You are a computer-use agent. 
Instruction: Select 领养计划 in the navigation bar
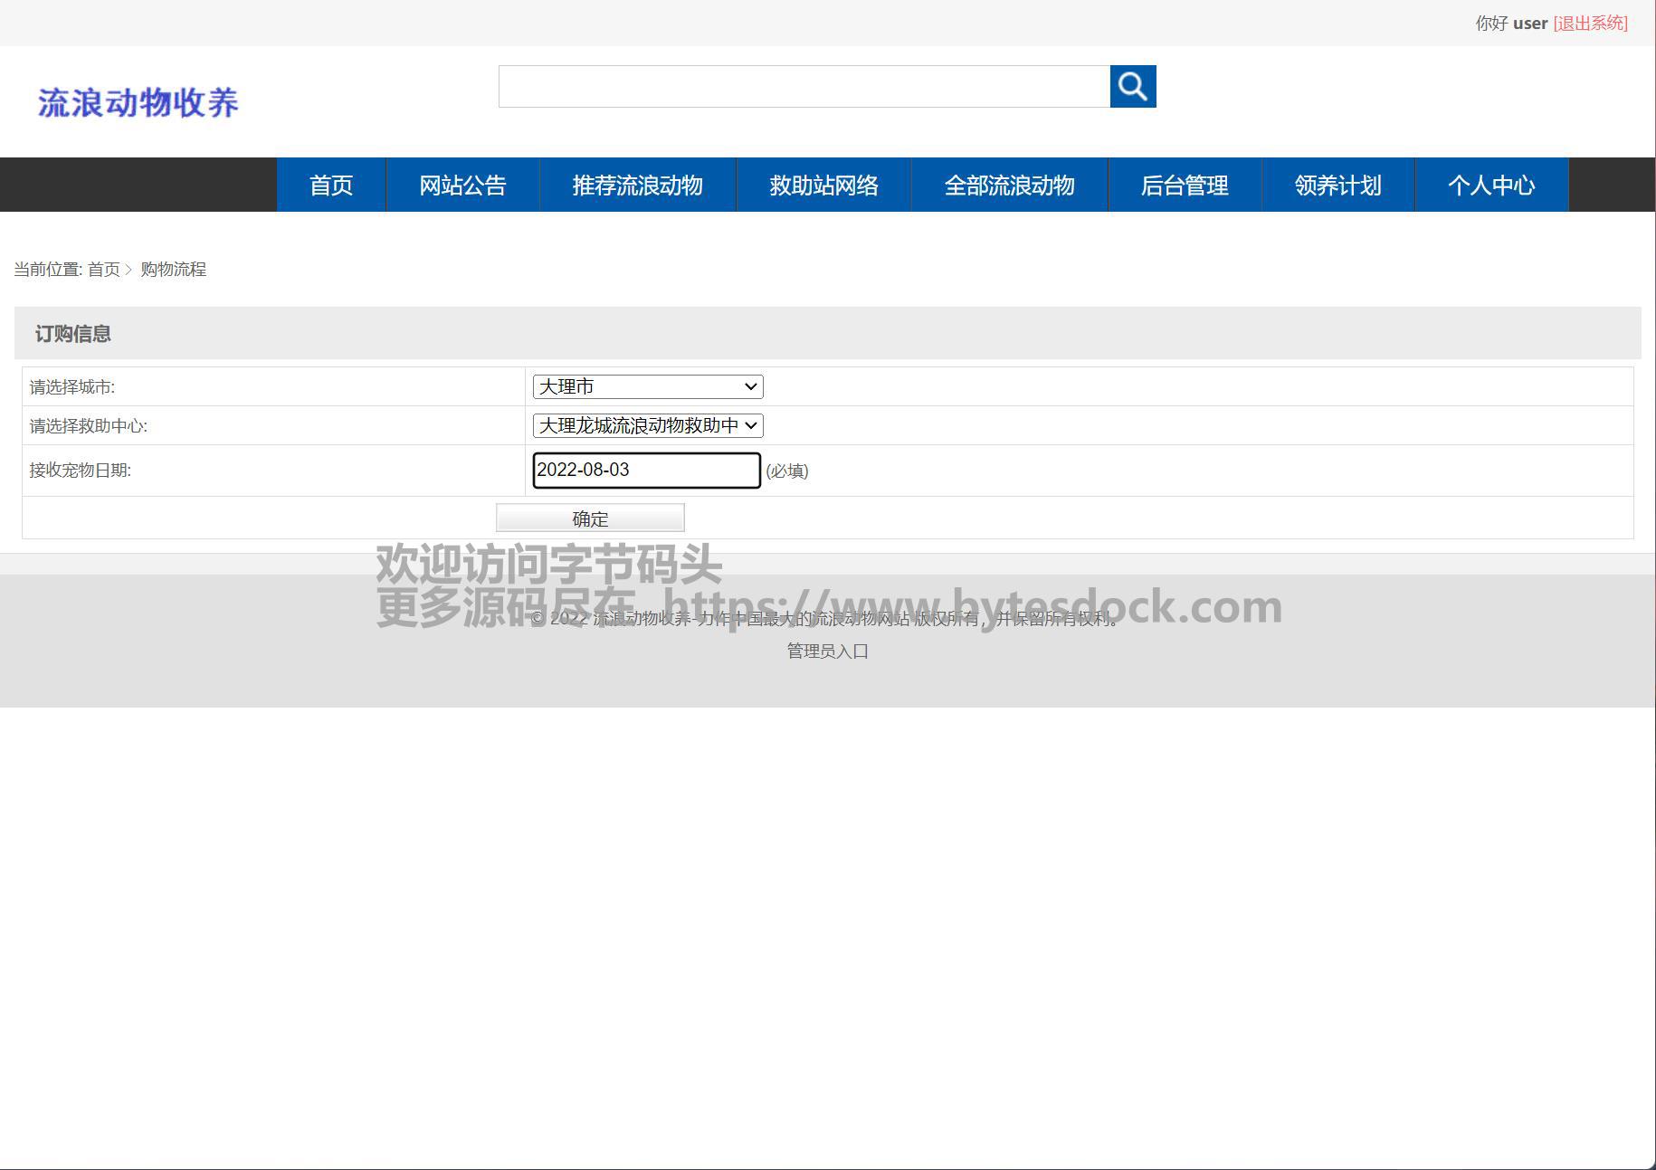point(1337,185)
